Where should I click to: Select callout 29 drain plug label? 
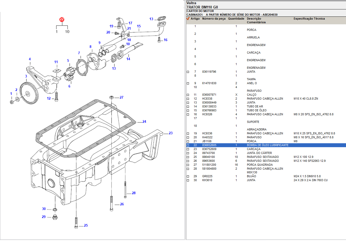pos(44,217)
